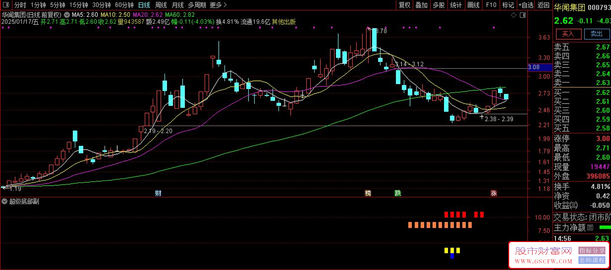Add stock via +自选 button
Image resolution: width=611 pixels, height=270 pixels.
click(525, 5)
